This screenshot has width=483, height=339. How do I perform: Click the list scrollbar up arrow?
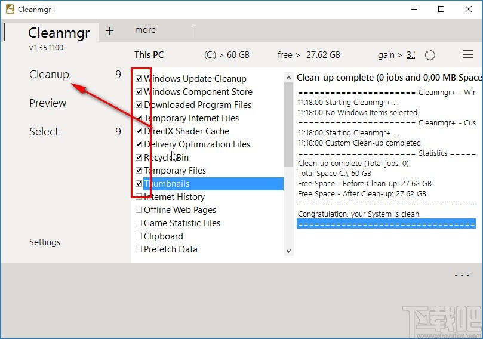coord(288,78)
